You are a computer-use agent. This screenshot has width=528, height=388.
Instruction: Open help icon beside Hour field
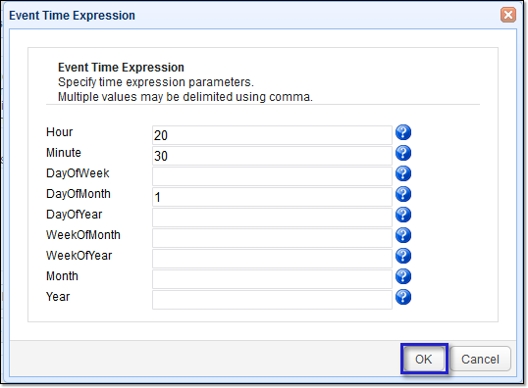(403, 132)
